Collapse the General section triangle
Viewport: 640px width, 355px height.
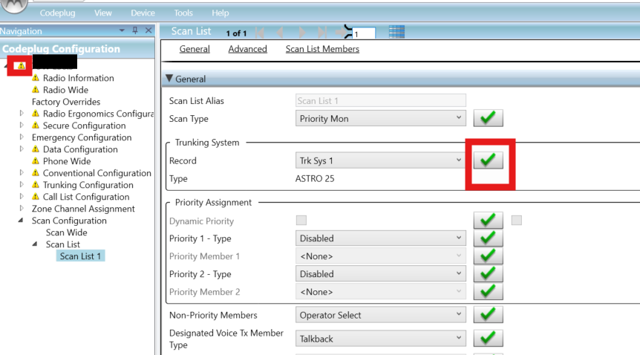click(169, 79)
